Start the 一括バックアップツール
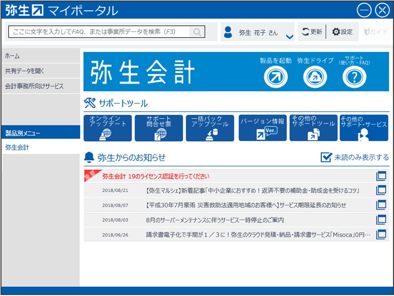Screen dimensions: 394x296 (210, 128)
